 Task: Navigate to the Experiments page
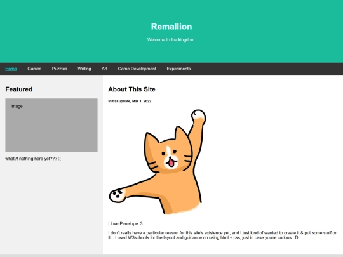pos(178,69)
